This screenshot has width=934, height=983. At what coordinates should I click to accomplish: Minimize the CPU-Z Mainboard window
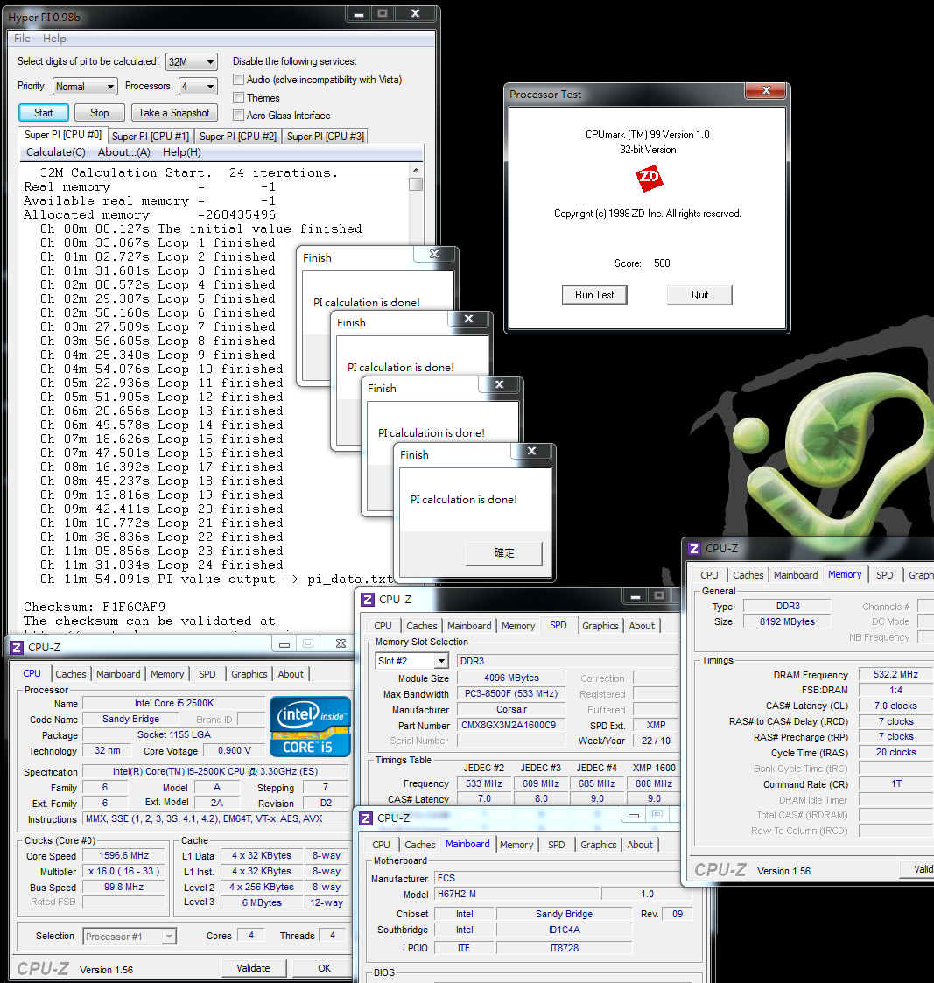click(x=634, y=814)
